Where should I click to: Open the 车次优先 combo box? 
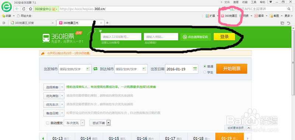coord(74,123)
